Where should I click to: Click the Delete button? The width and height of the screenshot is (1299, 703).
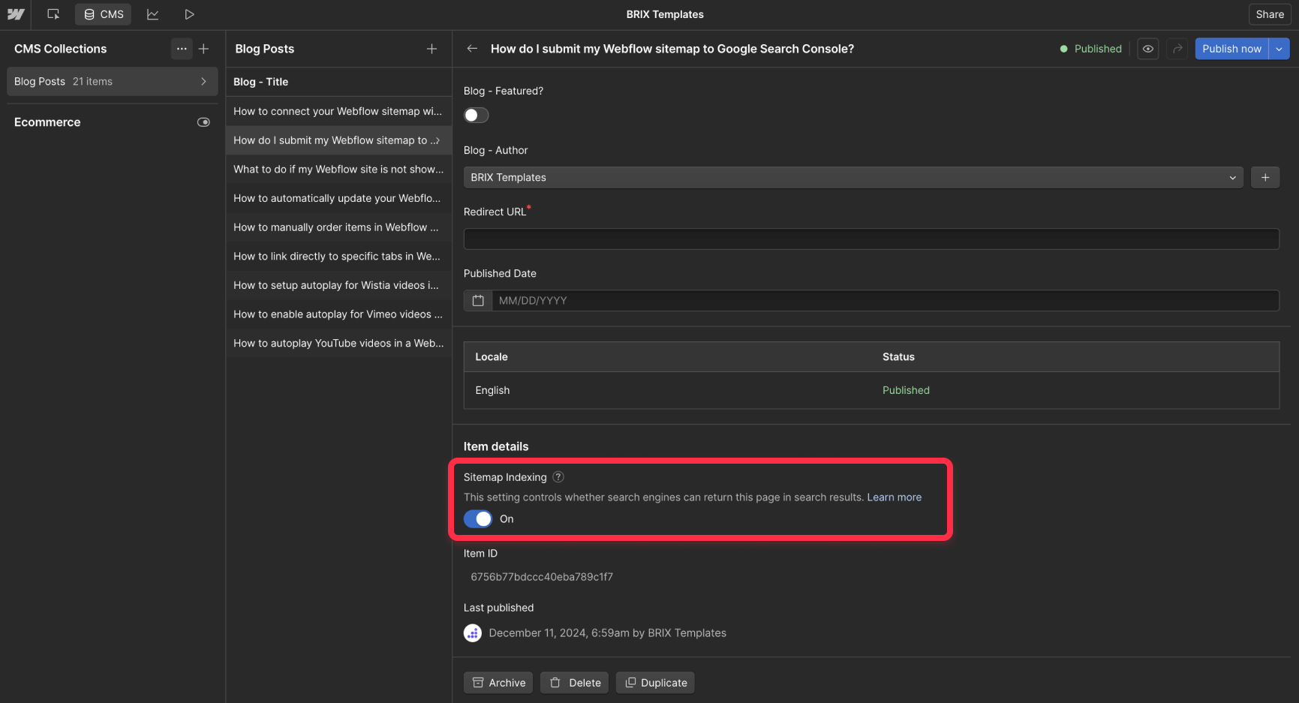(575, 683)
